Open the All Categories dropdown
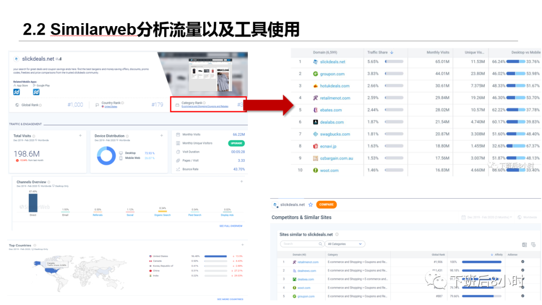The height and width of the screenshot is (305, 542). point(345,244)
